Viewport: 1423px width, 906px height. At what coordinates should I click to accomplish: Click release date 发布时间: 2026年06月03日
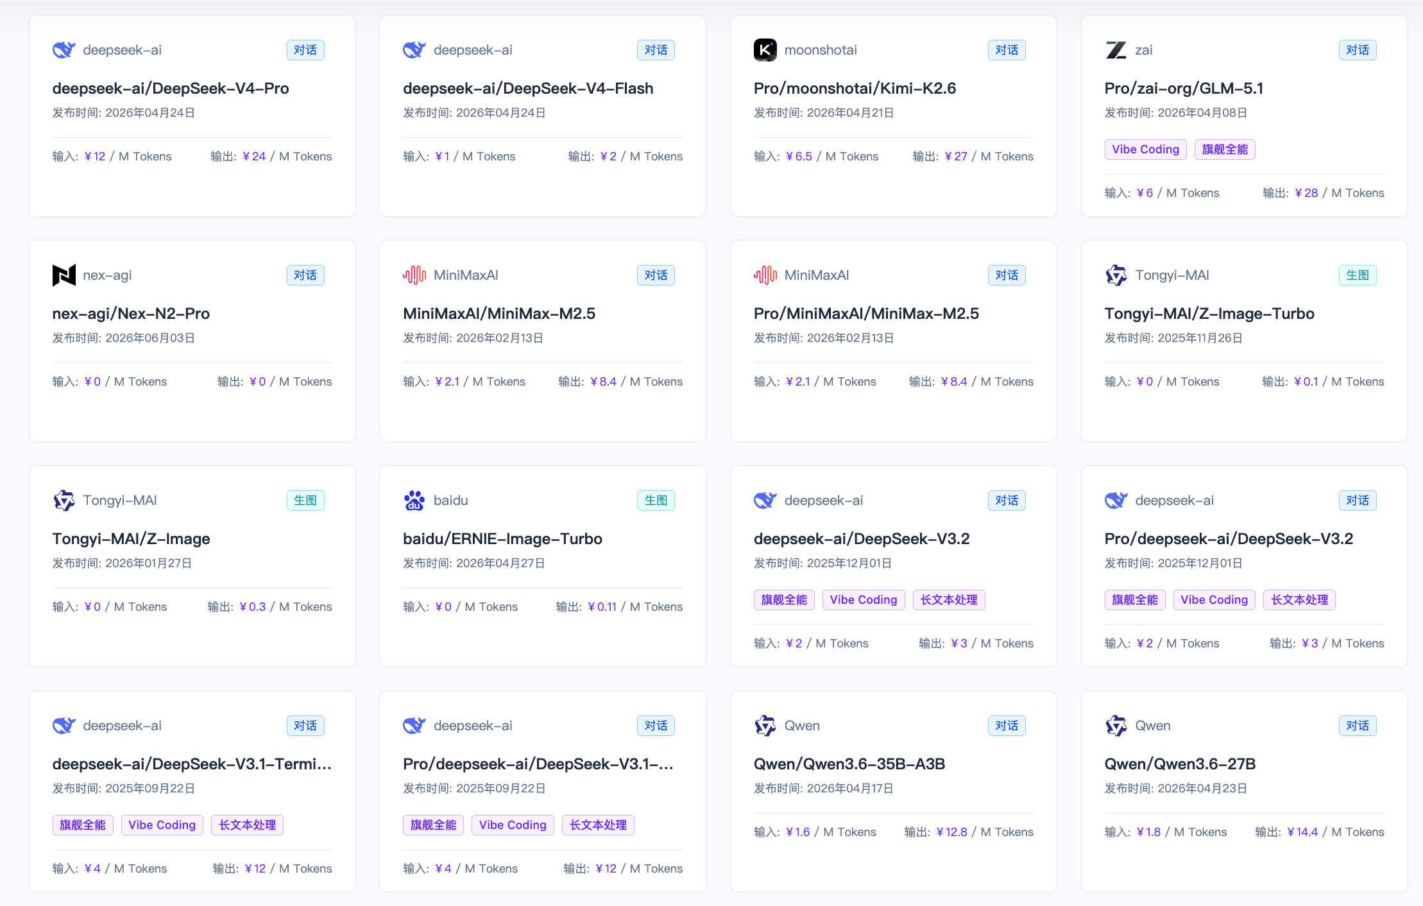(x=124, y=338)
